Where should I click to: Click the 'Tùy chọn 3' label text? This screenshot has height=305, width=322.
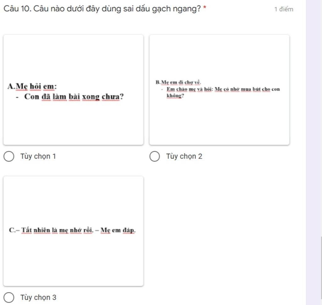click(38, 297)
